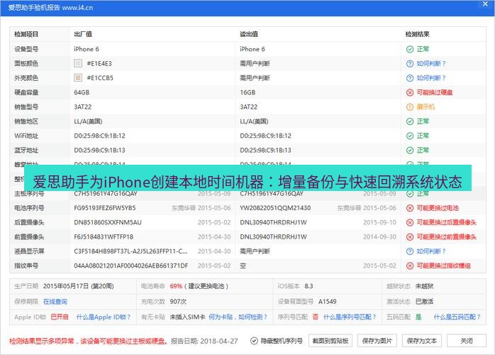Viewport: 495px width, 355px height.
Task: Click the 16GB read value cell
Action: (x=247, y=92)
